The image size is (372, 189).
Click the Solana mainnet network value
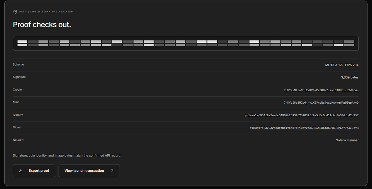(x=347, y=140)
